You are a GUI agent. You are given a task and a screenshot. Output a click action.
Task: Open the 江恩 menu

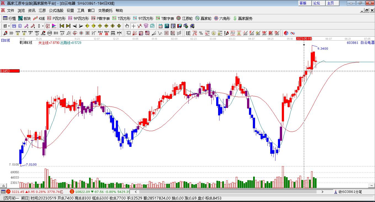click(42, 10)
